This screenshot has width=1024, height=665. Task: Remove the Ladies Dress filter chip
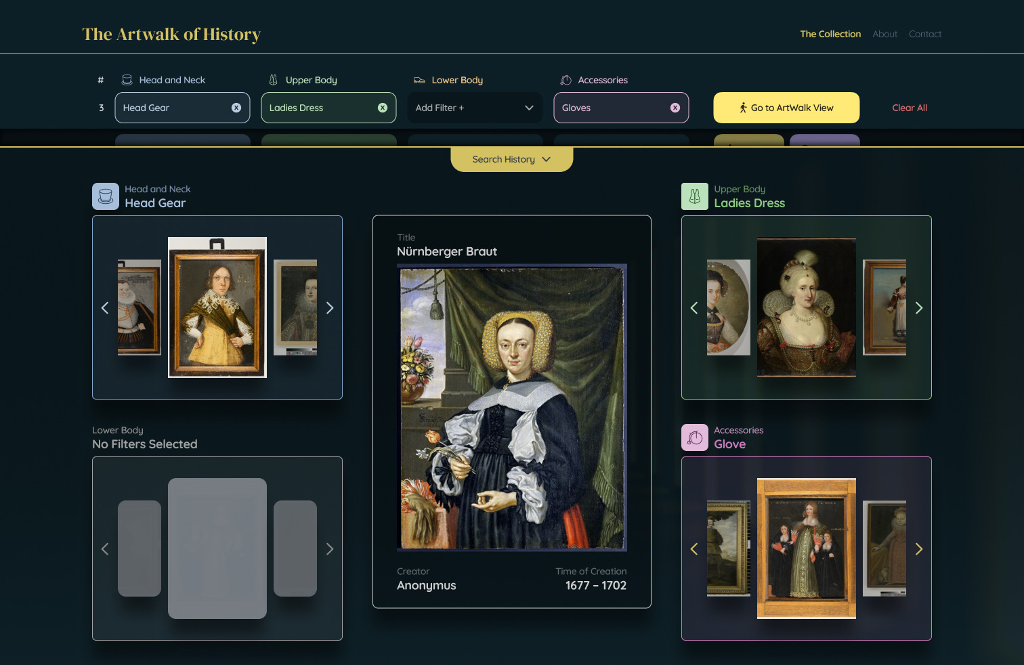coord(383,108)
